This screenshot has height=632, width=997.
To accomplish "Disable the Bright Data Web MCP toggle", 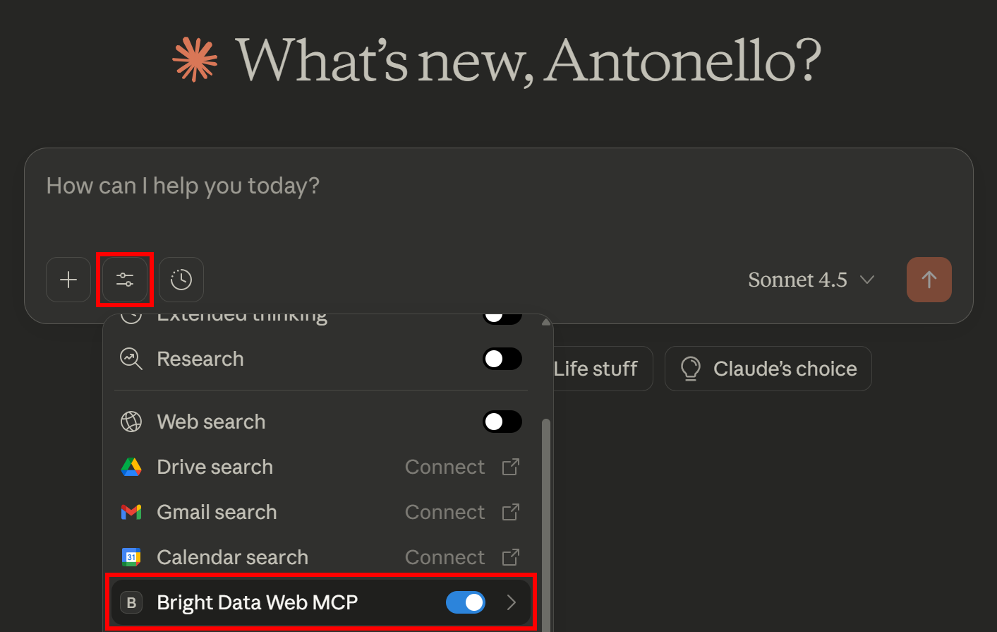I will [x=466, y=602].
